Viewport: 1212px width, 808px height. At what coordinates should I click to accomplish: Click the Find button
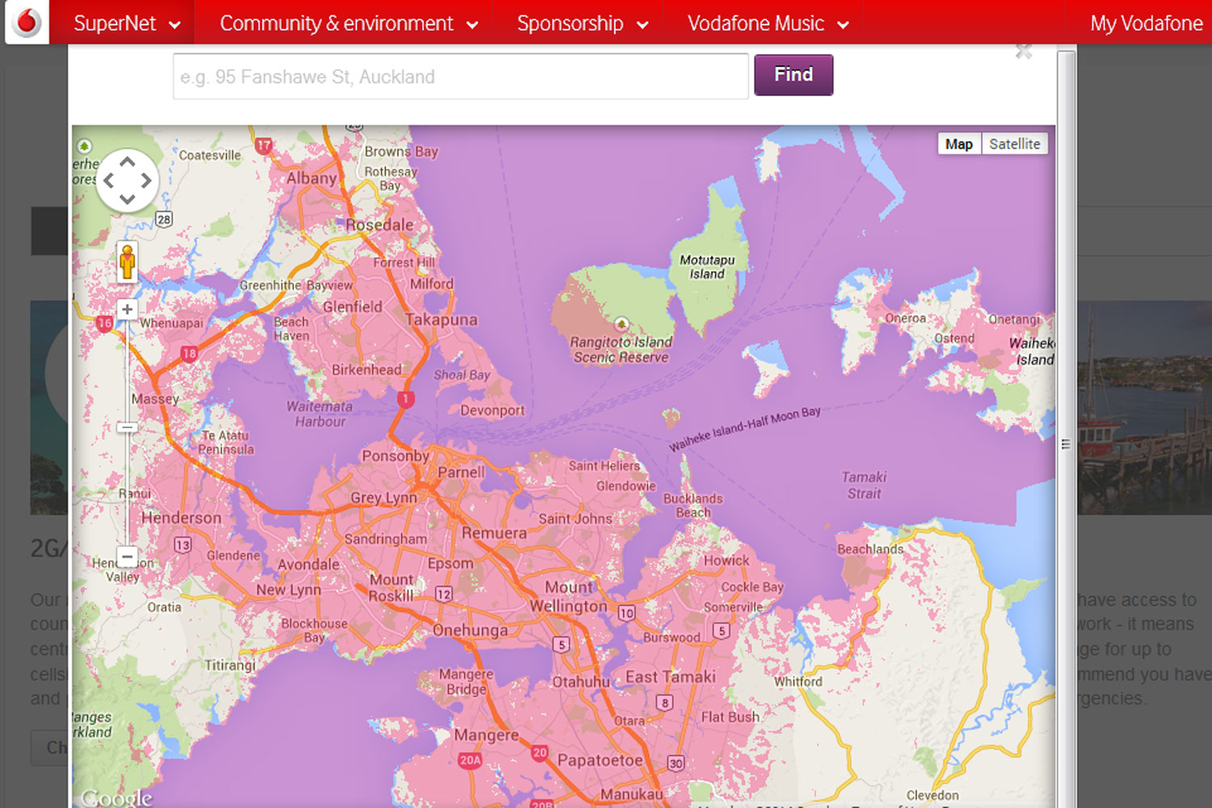point(793,75)
